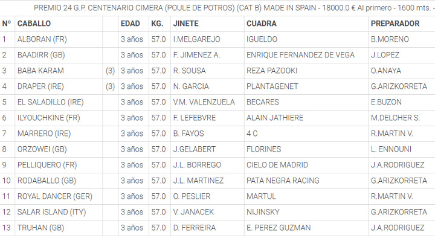
Task: Click trainer L. ENNOUNI
Action: pos(391,149)
